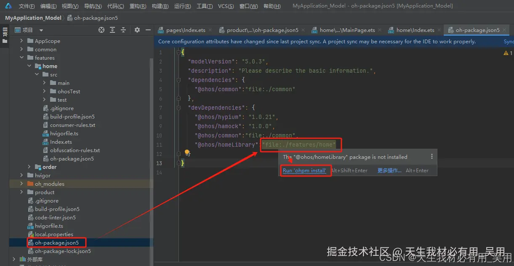Close the home\Index.ets tab
This screenshot has height=266, width=514.
[x=439, y=30]
